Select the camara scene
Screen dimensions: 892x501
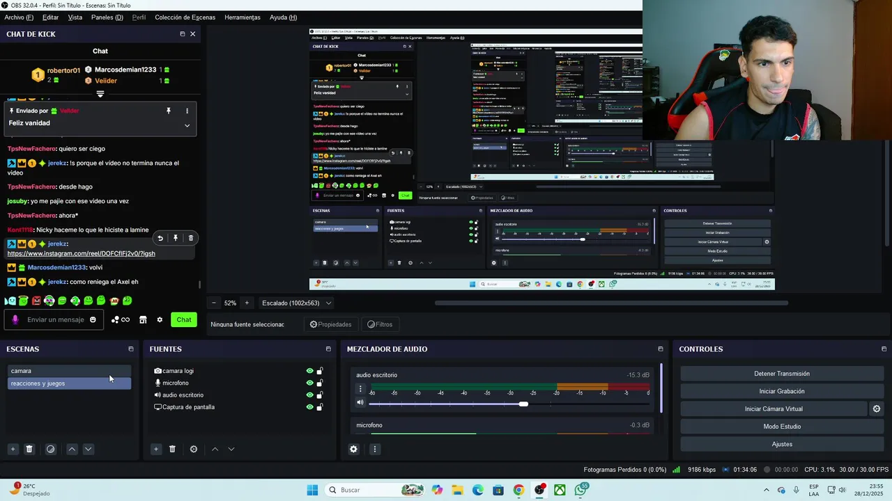[x=69, y=371]
